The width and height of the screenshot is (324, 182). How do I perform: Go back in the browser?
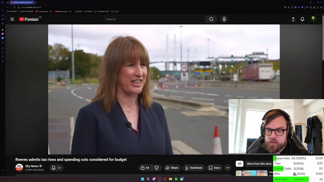click(x=8, y=7)
